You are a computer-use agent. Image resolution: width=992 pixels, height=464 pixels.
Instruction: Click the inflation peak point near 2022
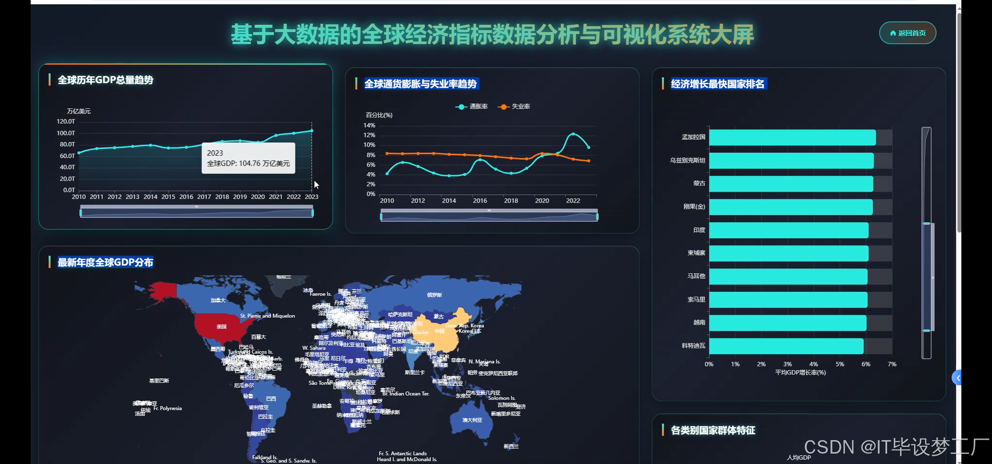[x=573, y=134]
